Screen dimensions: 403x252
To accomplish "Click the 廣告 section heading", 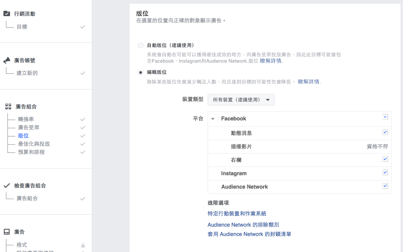I will click(19, 232).
